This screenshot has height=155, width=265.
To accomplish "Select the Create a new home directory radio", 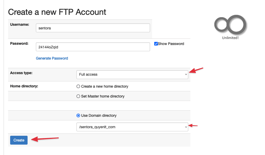I will pyautogui.click(x=78, y=86).
